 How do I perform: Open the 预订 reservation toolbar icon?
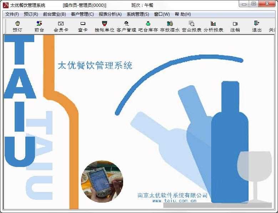[17, 26]
